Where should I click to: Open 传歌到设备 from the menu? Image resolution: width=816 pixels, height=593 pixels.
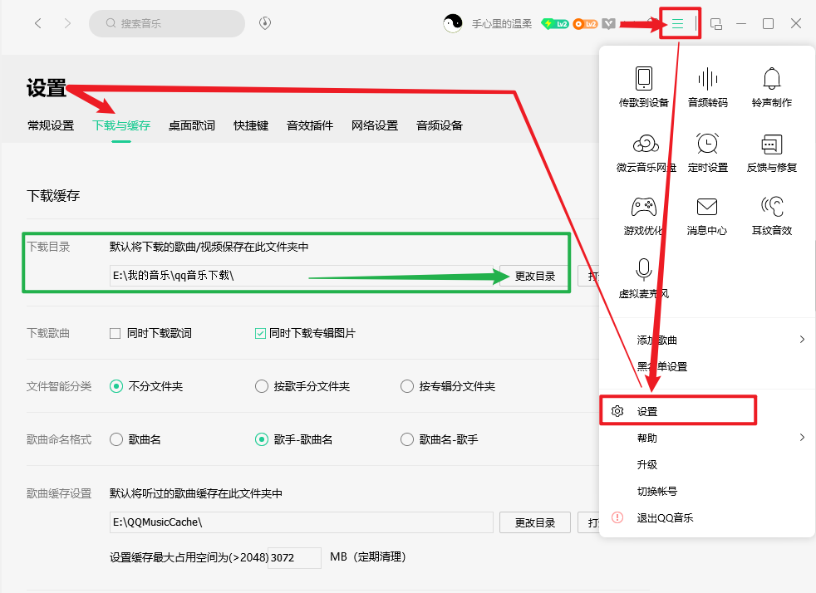(644, 87)
